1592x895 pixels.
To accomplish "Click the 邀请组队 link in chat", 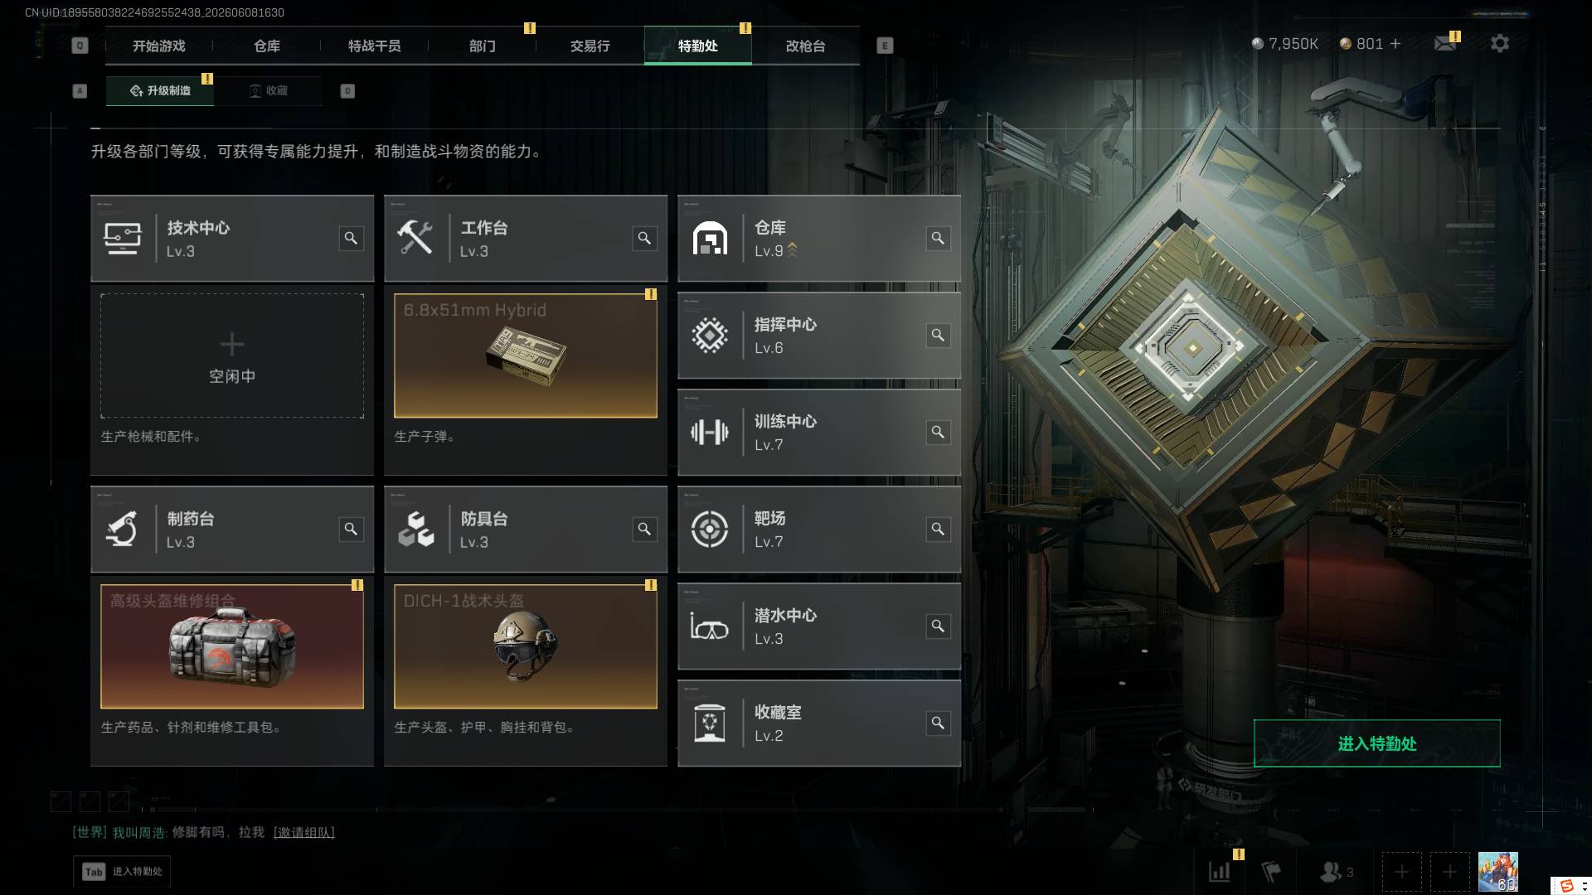I will [304, 832].
